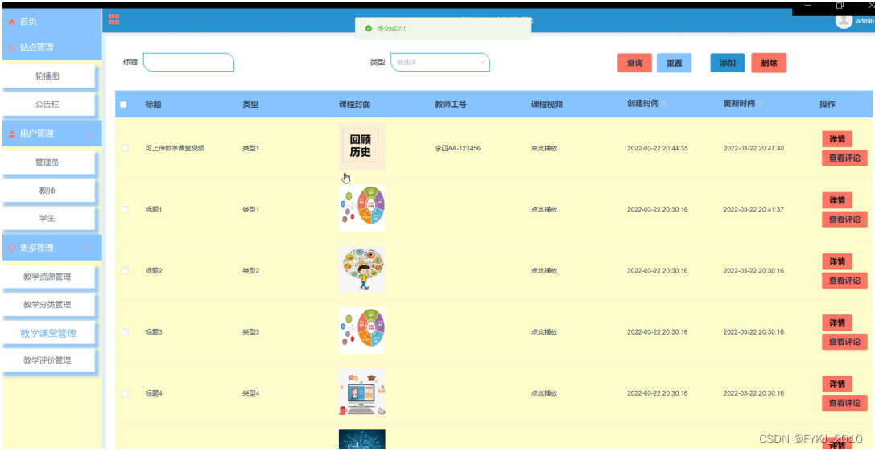Click the home icon beside 首页
Viewport: 875px width, 452px height.
[12, 22]
